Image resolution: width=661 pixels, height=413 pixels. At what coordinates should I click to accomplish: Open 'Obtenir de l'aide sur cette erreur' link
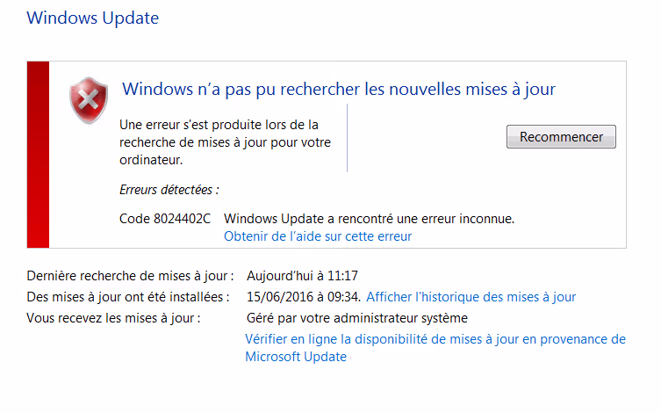click(318, 236)
